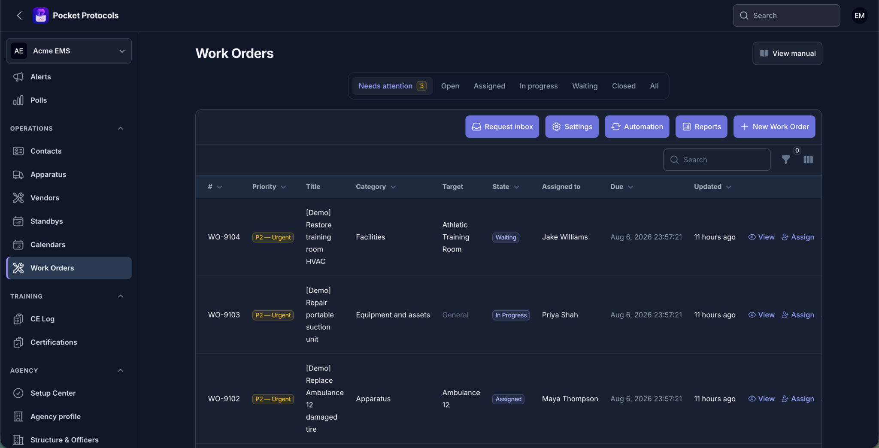Click the Assigned state badge on WO-9102
The image size is (879, 448).
click(508, 399)
